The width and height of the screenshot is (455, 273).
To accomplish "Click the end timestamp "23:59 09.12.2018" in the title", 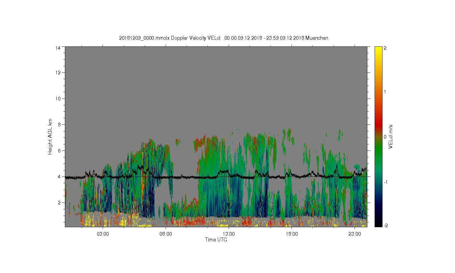I will point(285,38).
